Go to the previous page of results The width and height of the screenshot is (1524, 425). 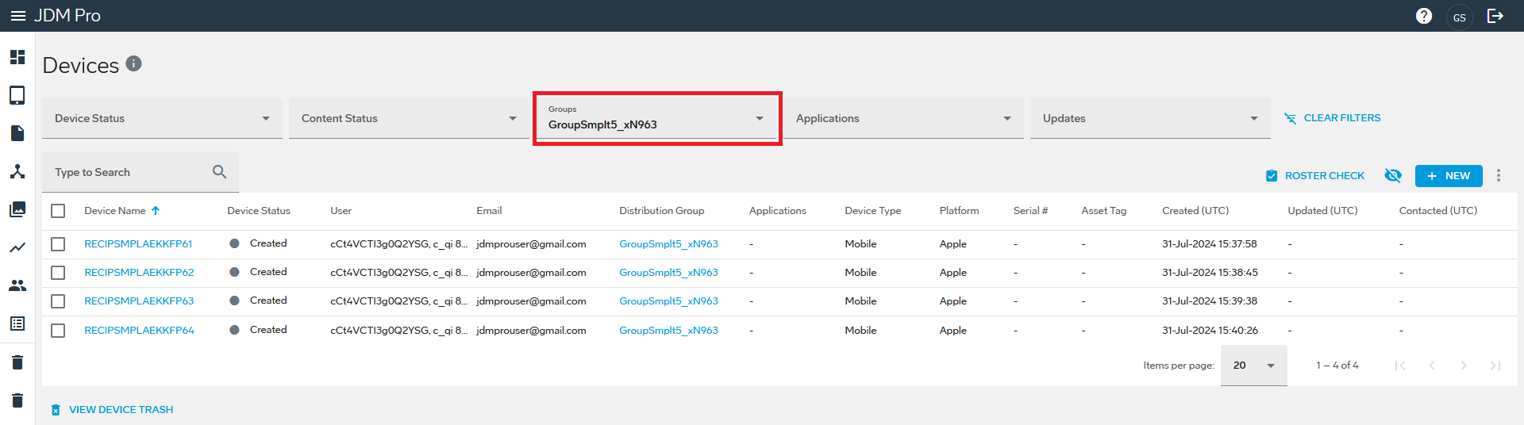[x=1432, y=366]
